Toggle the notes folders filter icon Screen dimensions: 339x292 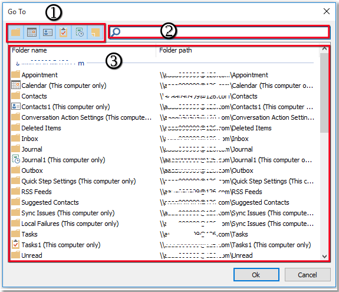pos(95,32)
